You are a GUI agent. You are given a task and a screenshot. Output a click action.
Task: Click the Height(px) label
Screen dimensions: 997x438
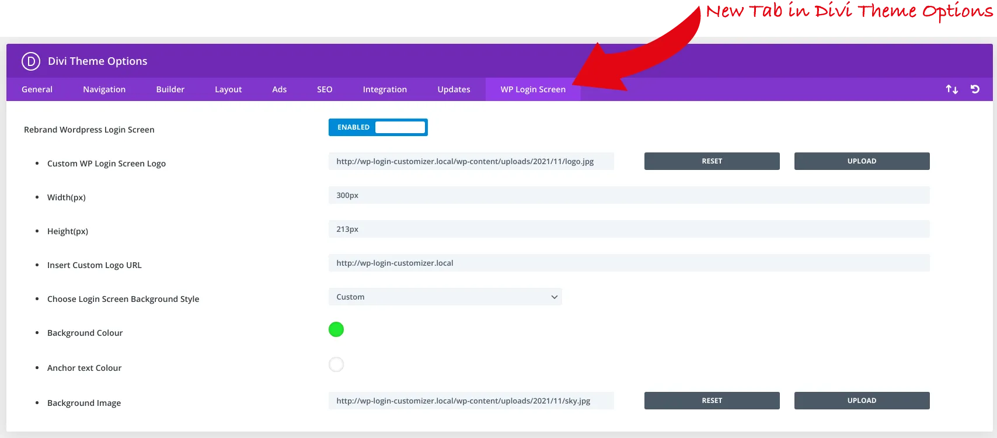(x=68, y=231)
